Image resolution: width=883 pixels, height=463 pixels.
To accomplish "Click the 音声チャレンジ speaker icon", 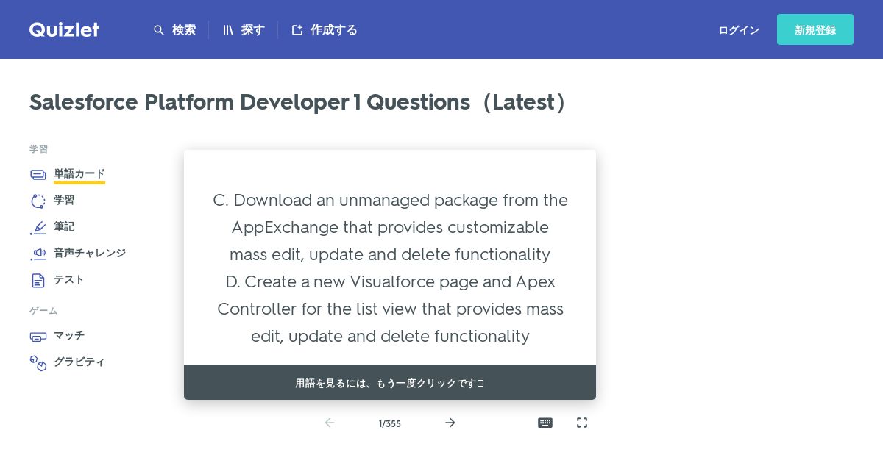I will pos(38,254).
